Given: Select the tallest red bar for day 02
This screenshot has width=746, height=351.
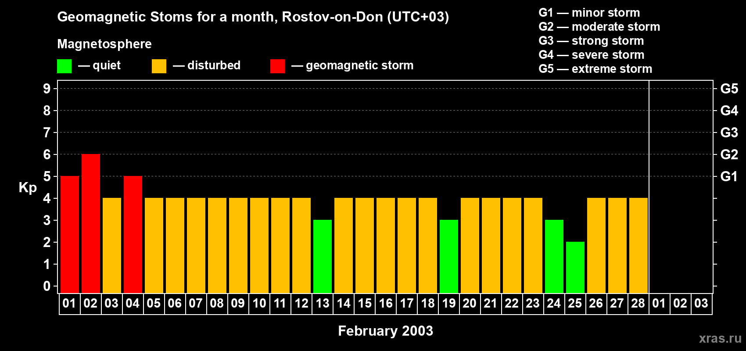Looking at the screenshot, I should [91, 223].
